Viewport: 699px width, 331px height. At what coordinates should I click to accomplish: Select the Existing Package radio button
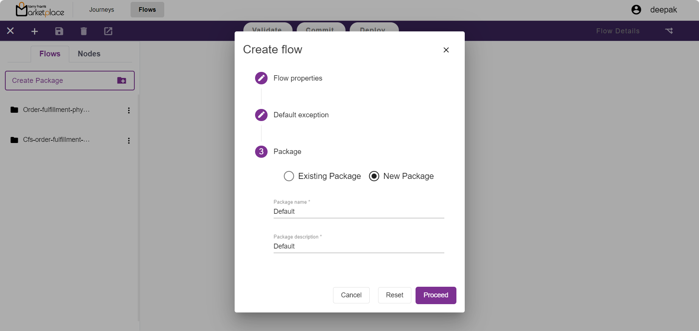pos(289,176)
